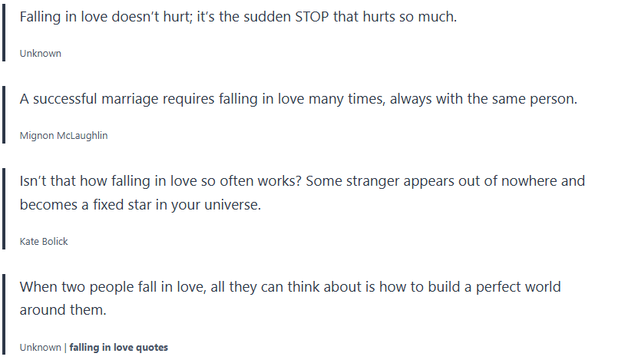Click the line starting "Isn't that how falling"
The image size is (618, 360).
click(302, 181)
